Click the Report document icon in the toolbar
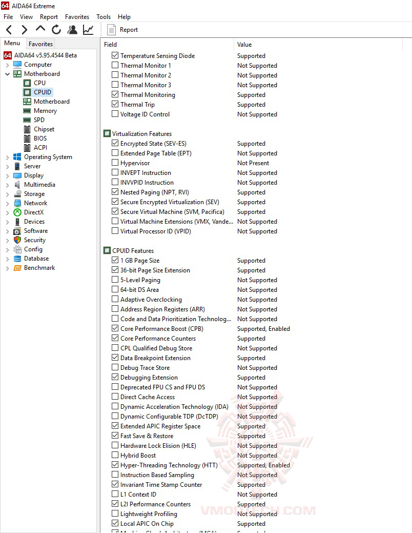 click(x=111, y=30)
